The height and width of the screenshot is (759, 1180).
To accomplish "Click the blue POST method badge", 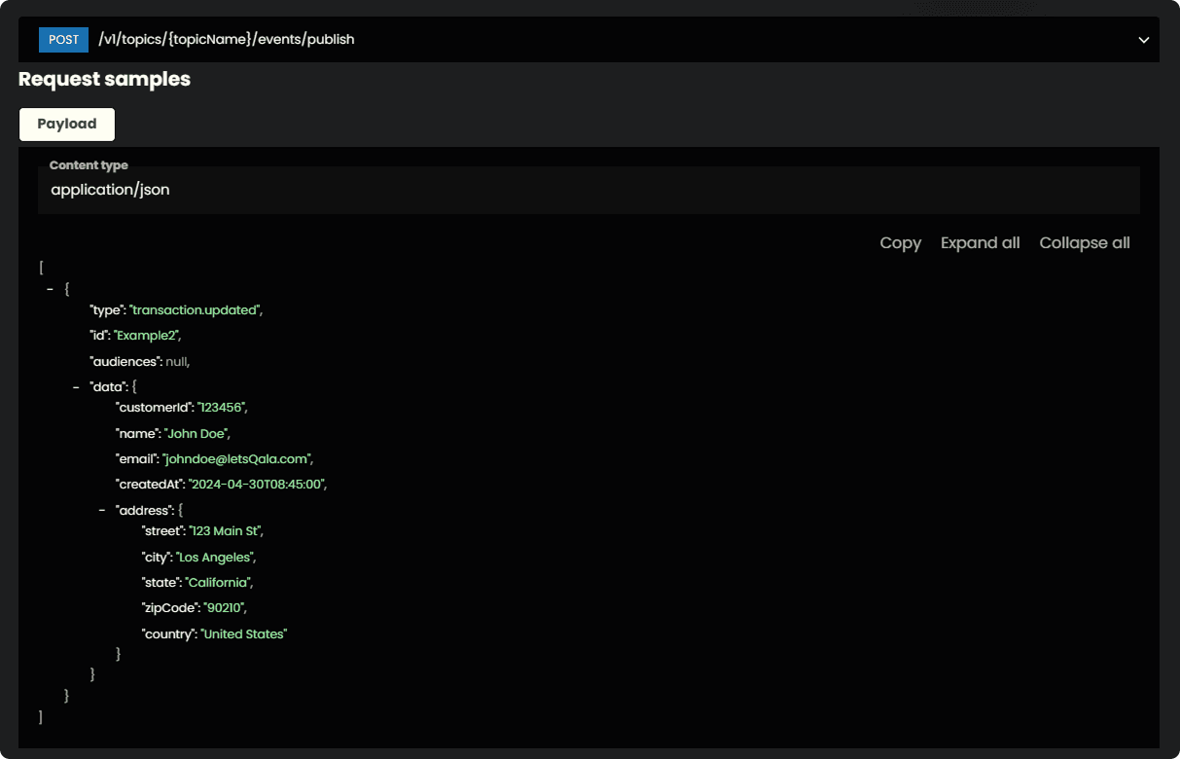I will coord(63,40).
